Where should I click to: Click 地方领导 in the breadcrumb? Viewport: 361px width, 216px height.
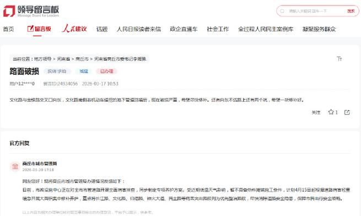point(43,59)
